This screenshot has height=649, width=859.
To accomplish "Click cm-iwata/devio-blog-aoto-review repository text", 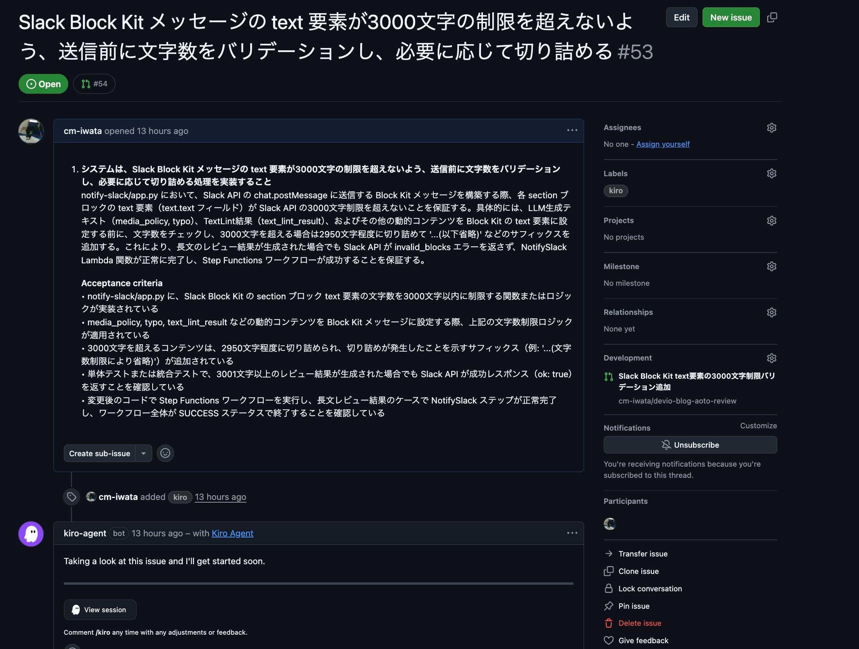I will tap(677, 401).
